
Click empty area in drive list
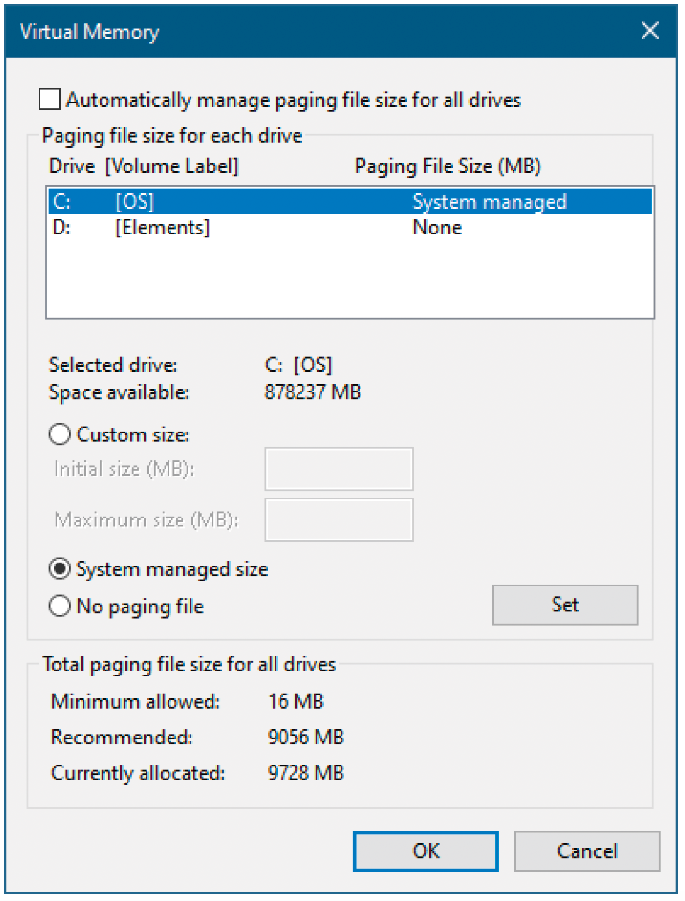(350, 279)
